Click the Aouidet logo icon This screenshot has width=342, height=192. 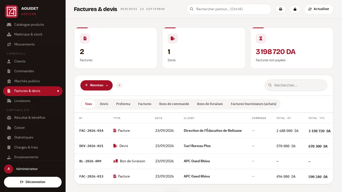11,11
